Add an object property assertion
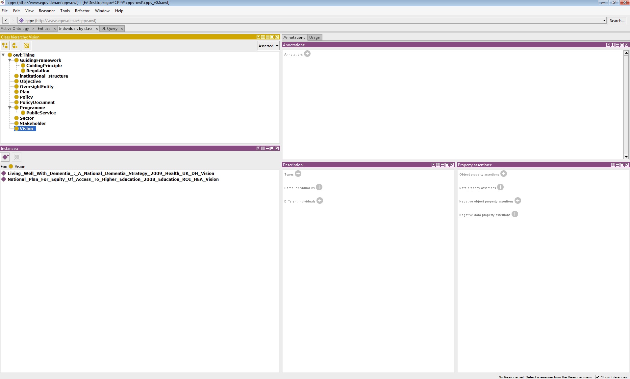 click(x=504, y=174)
